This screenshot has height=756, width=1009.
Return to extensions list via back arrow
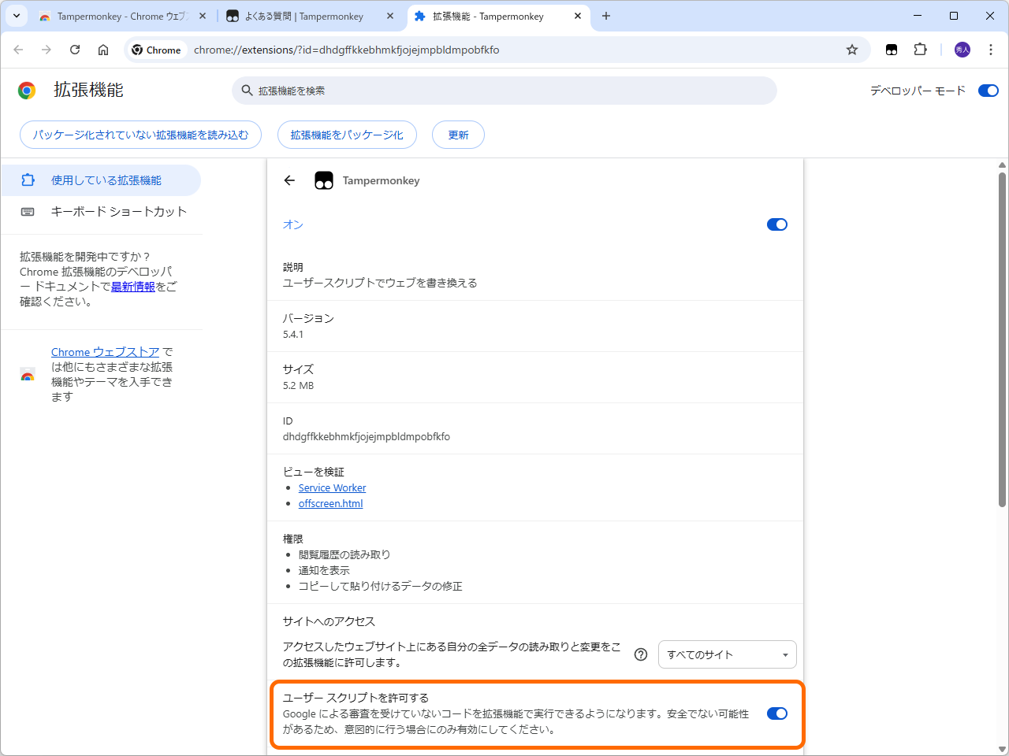[x=289, y=180]
